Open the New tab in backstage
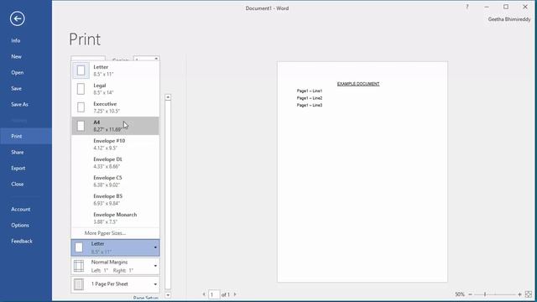Viewport: 537px width, 302px height. tap(16, 56)
